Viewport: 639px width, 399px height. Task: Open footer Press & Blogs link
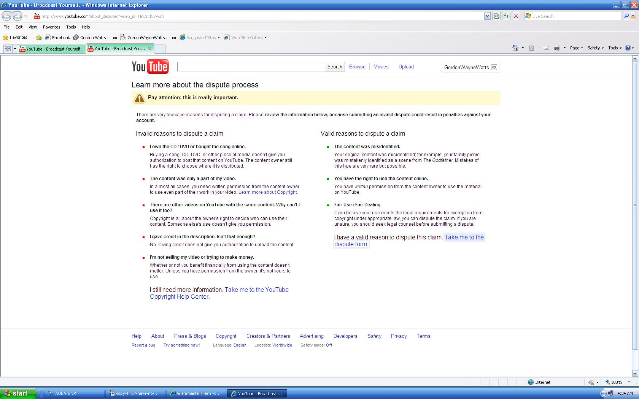[190, 336]
